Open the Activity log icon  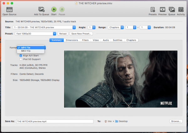(181, 9)
